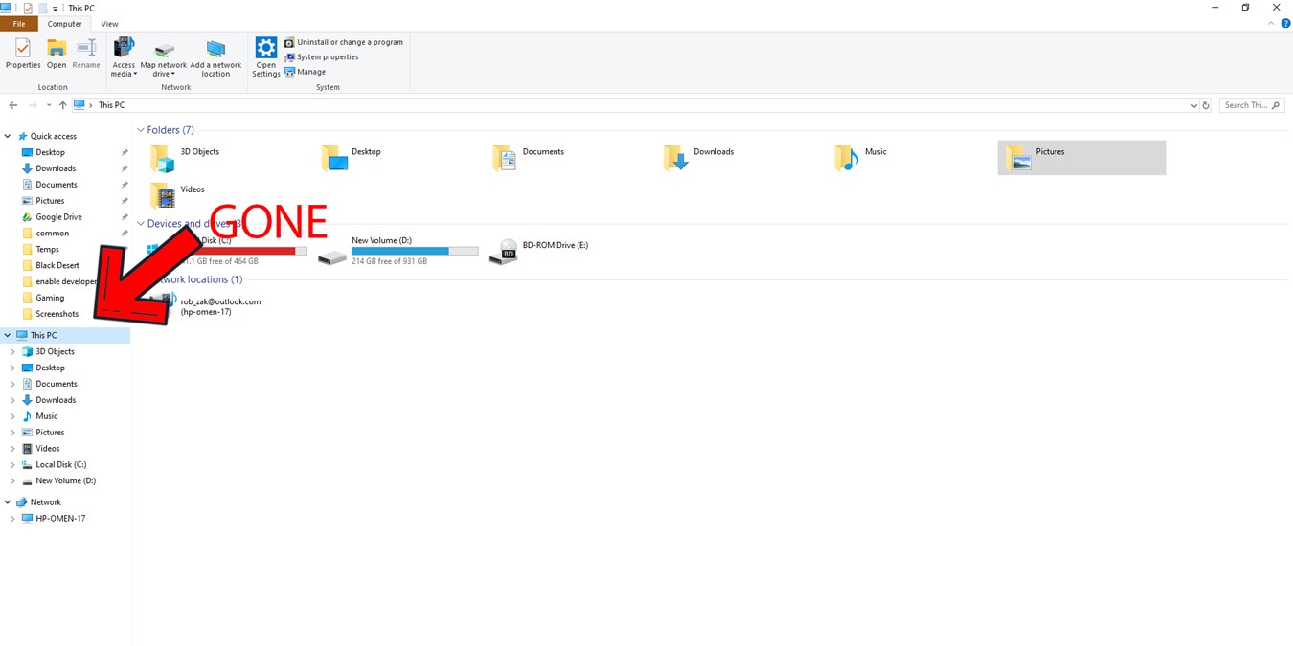Click the New Volume (D:) storage usage bar

(415, 250)
